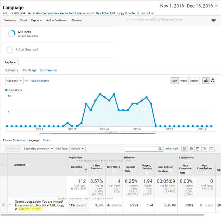This screenshot has width=221, height=218.
Task: Open the Site Usage tab
Action: tap(29, 70)
